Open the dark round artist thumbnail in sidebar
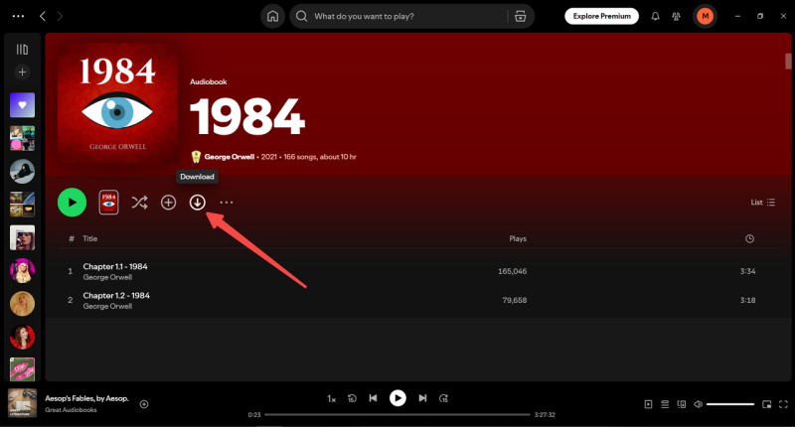 click(22, 171)
